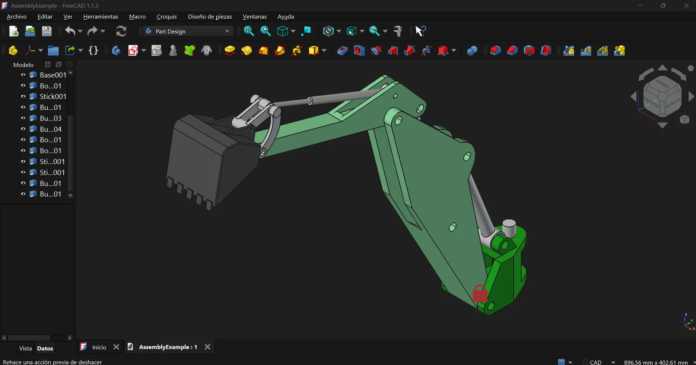The height and width of the screenshot is (365, 696).
Task: Click the Redo arrow icon
Action: tap(92, 31)
